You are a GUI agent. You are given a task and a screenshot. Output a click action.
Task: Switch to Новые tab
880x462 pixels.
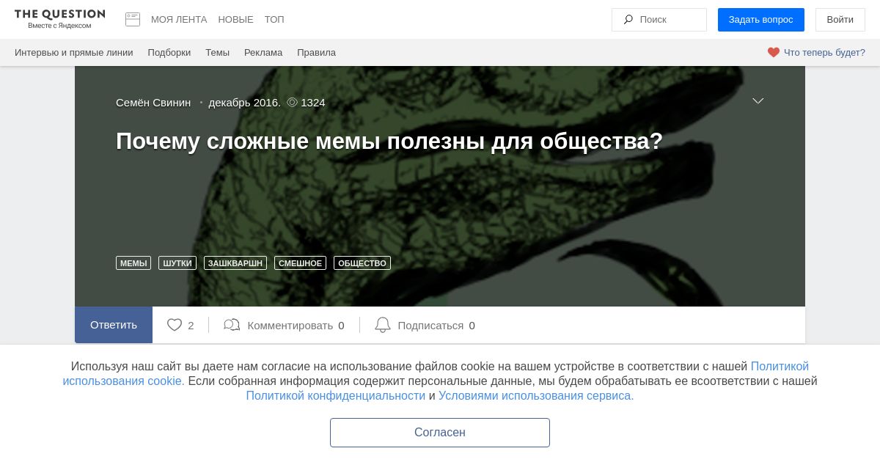236,20
